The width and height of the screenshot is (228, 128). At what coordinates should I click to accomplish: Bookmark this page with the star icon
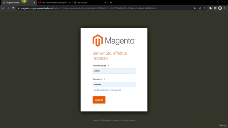point(204,8)
